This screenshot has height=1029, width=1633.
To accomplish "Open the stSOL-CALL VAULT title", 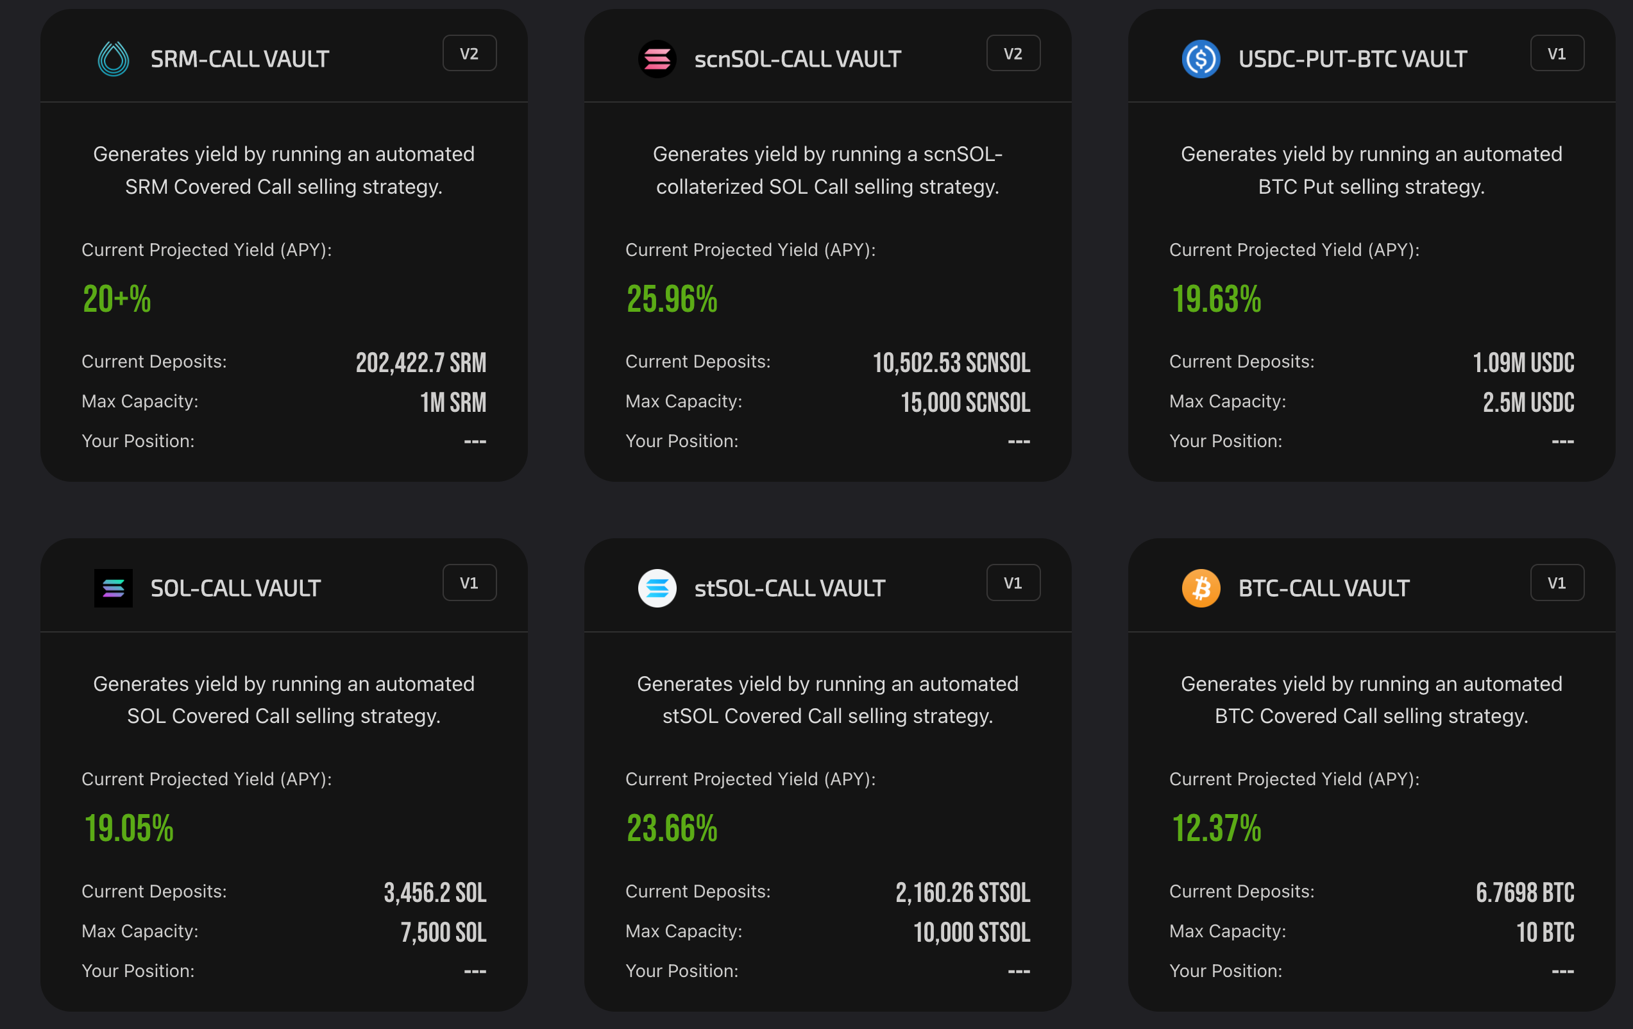I will [x=790, y=588].
